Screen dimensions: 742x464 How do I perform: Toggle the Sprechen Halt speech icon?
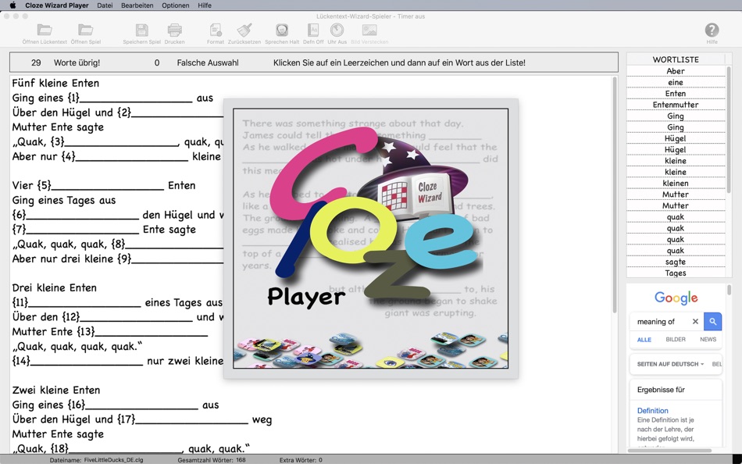click(x=282, y=30)
